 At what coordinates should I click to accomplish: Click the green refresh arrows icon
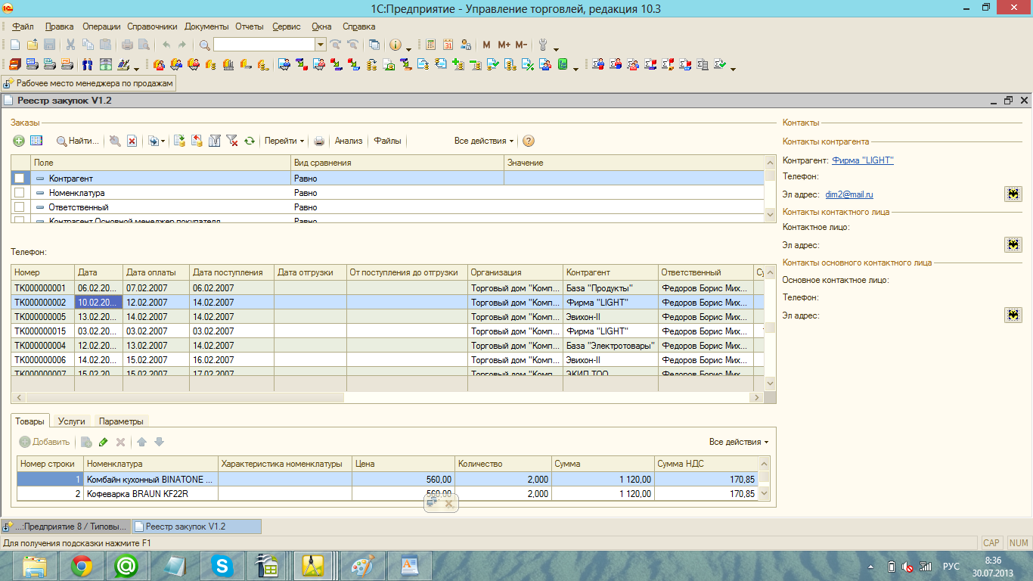coord(250,141)
